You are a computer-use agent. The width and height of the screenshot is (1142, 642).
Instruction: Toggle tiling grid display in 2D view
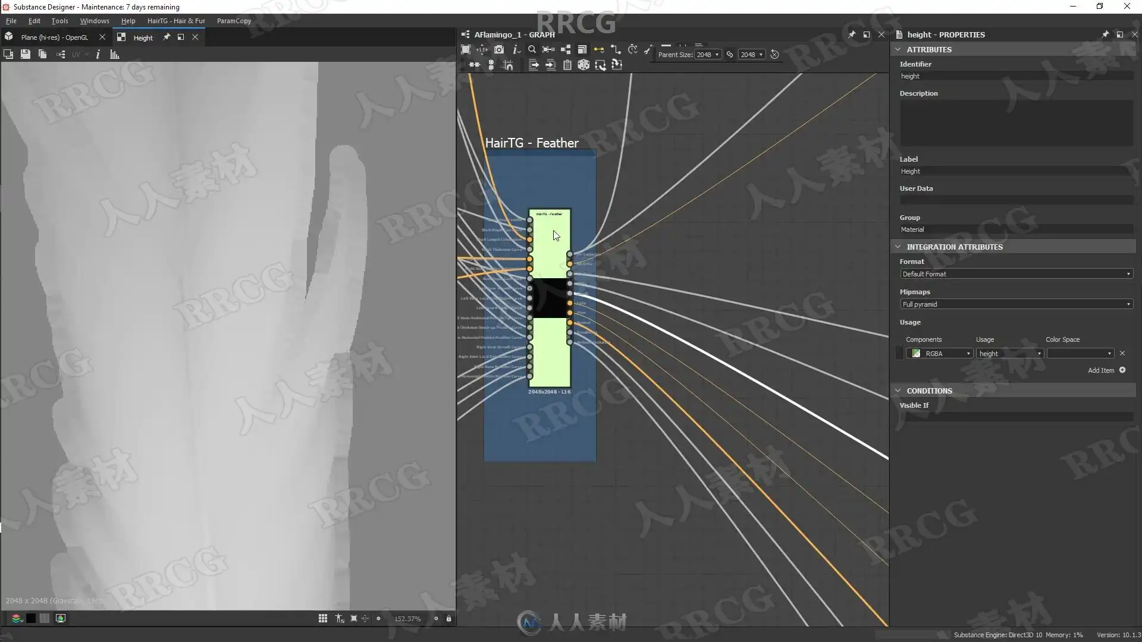coord(322,618)
